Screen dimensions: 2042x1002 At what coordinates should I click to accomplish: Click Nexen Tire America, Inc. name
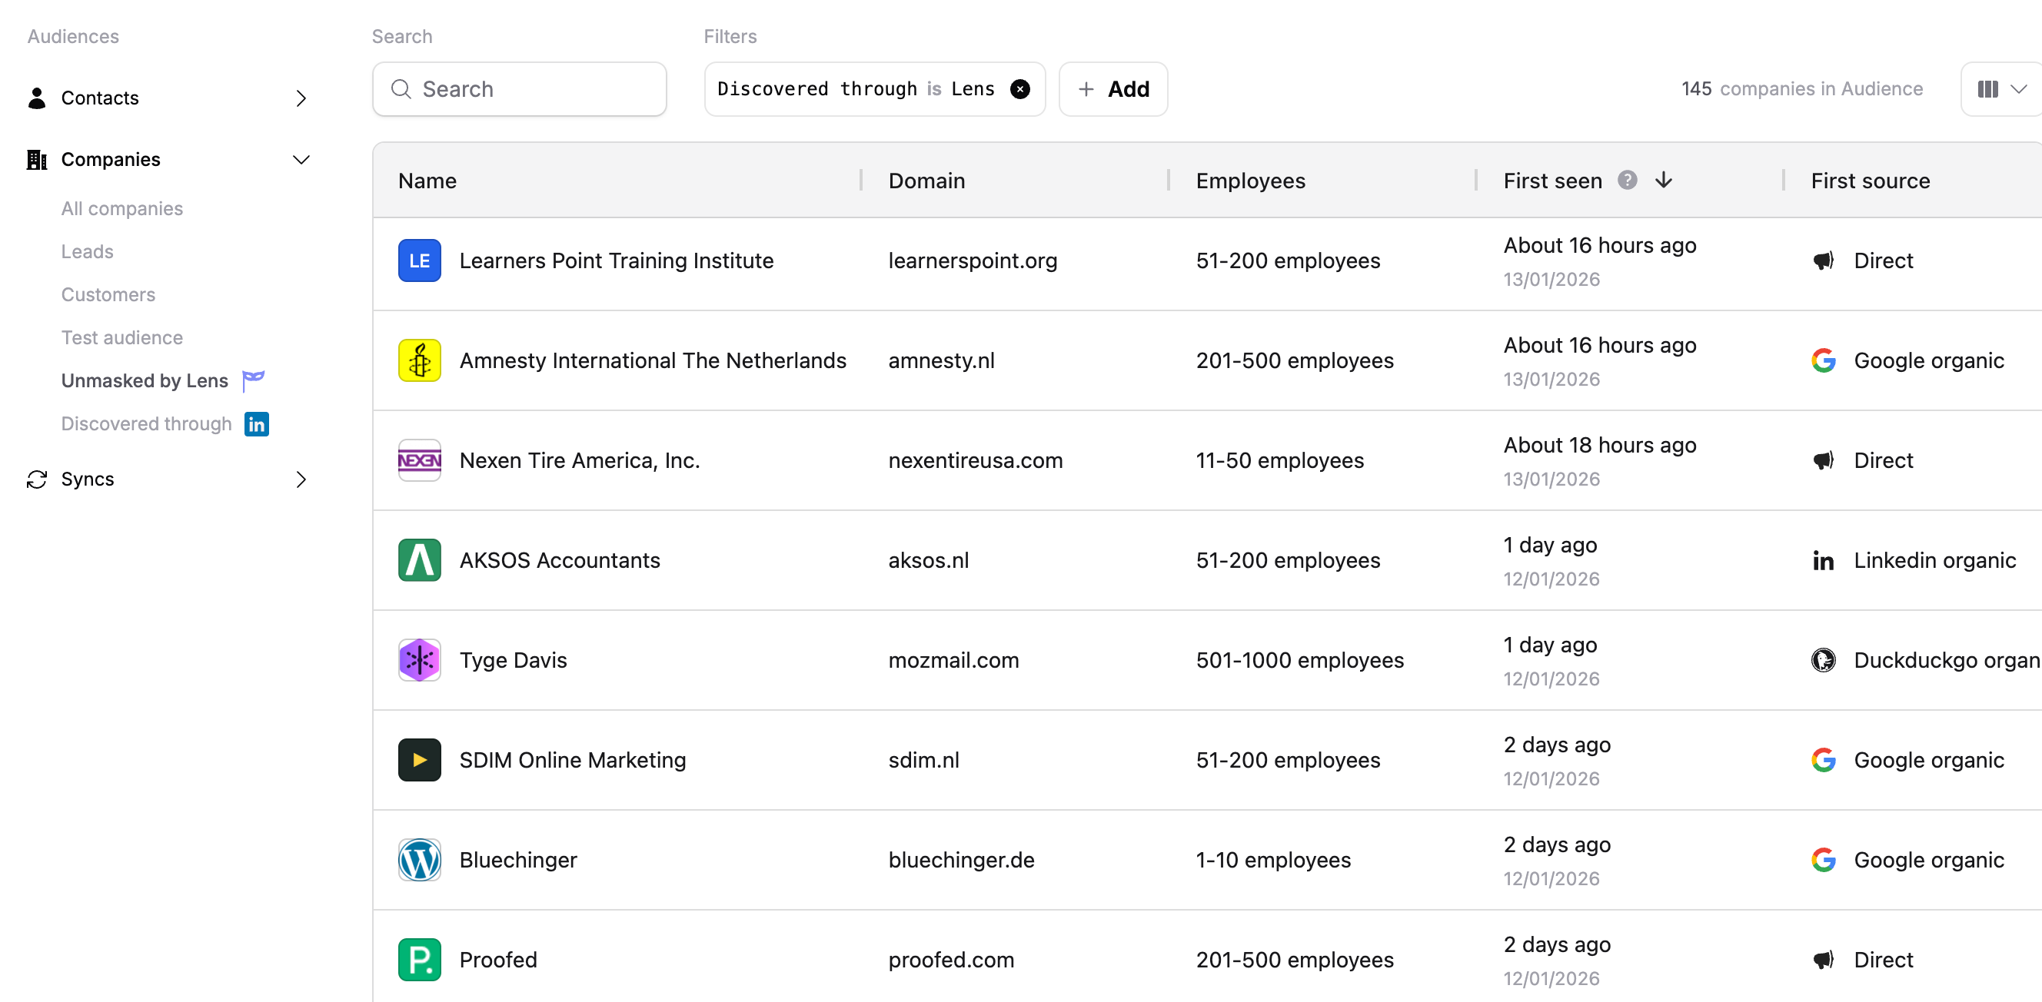(580, 460)
